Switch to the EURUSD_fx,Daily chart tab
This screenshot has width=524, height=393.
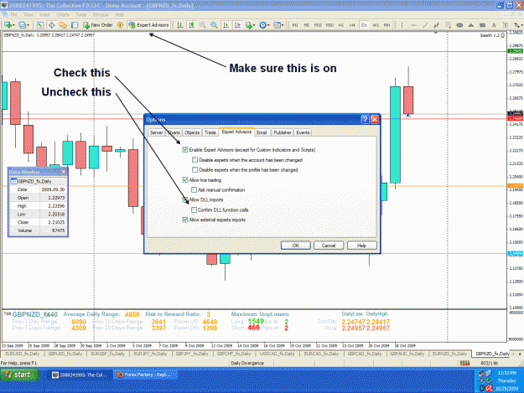click(23, 354)
